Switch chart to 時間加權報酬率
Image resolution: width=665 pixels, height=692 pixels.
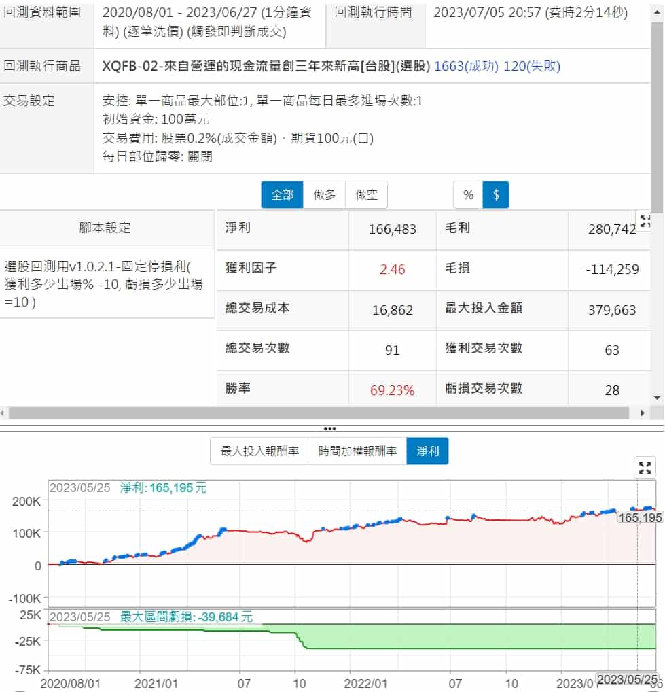pyautogui.click(x=357, y=451)
